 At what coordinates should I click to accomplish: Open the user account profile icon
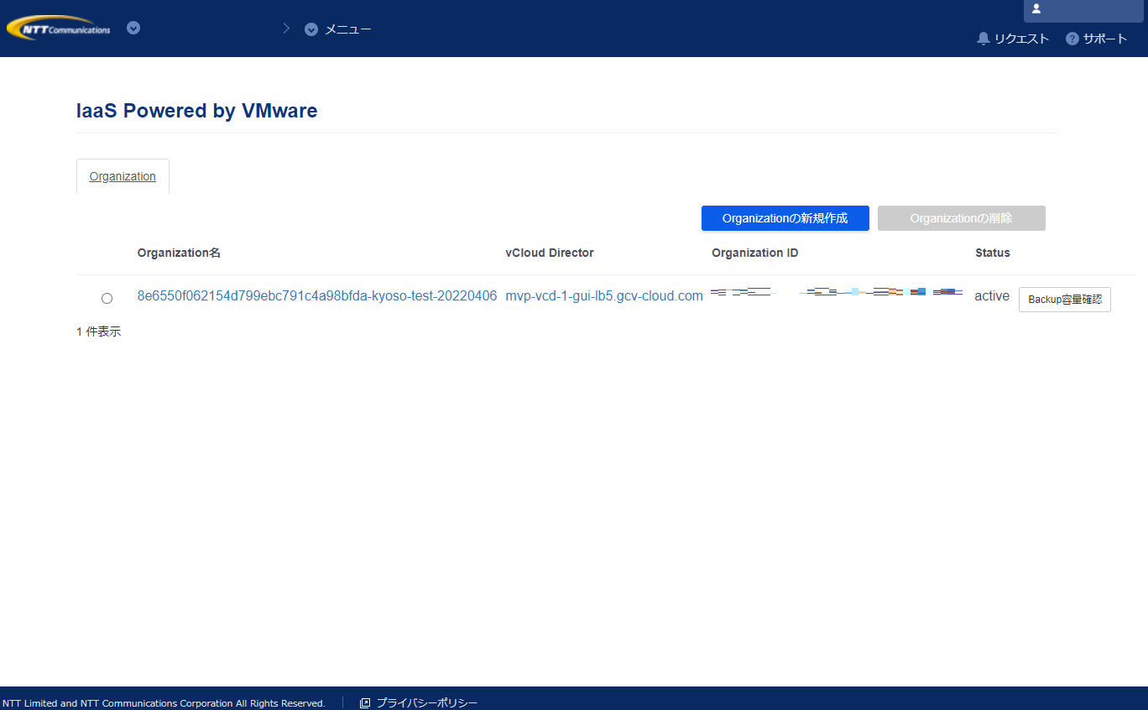pyautogui.click(x=1036, y=8)
